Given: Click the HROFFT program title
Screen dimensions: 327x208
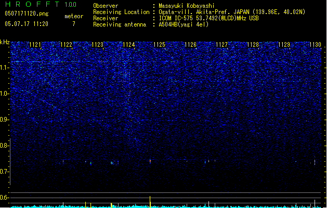Looking at the screenshot, I should [32, 4].
